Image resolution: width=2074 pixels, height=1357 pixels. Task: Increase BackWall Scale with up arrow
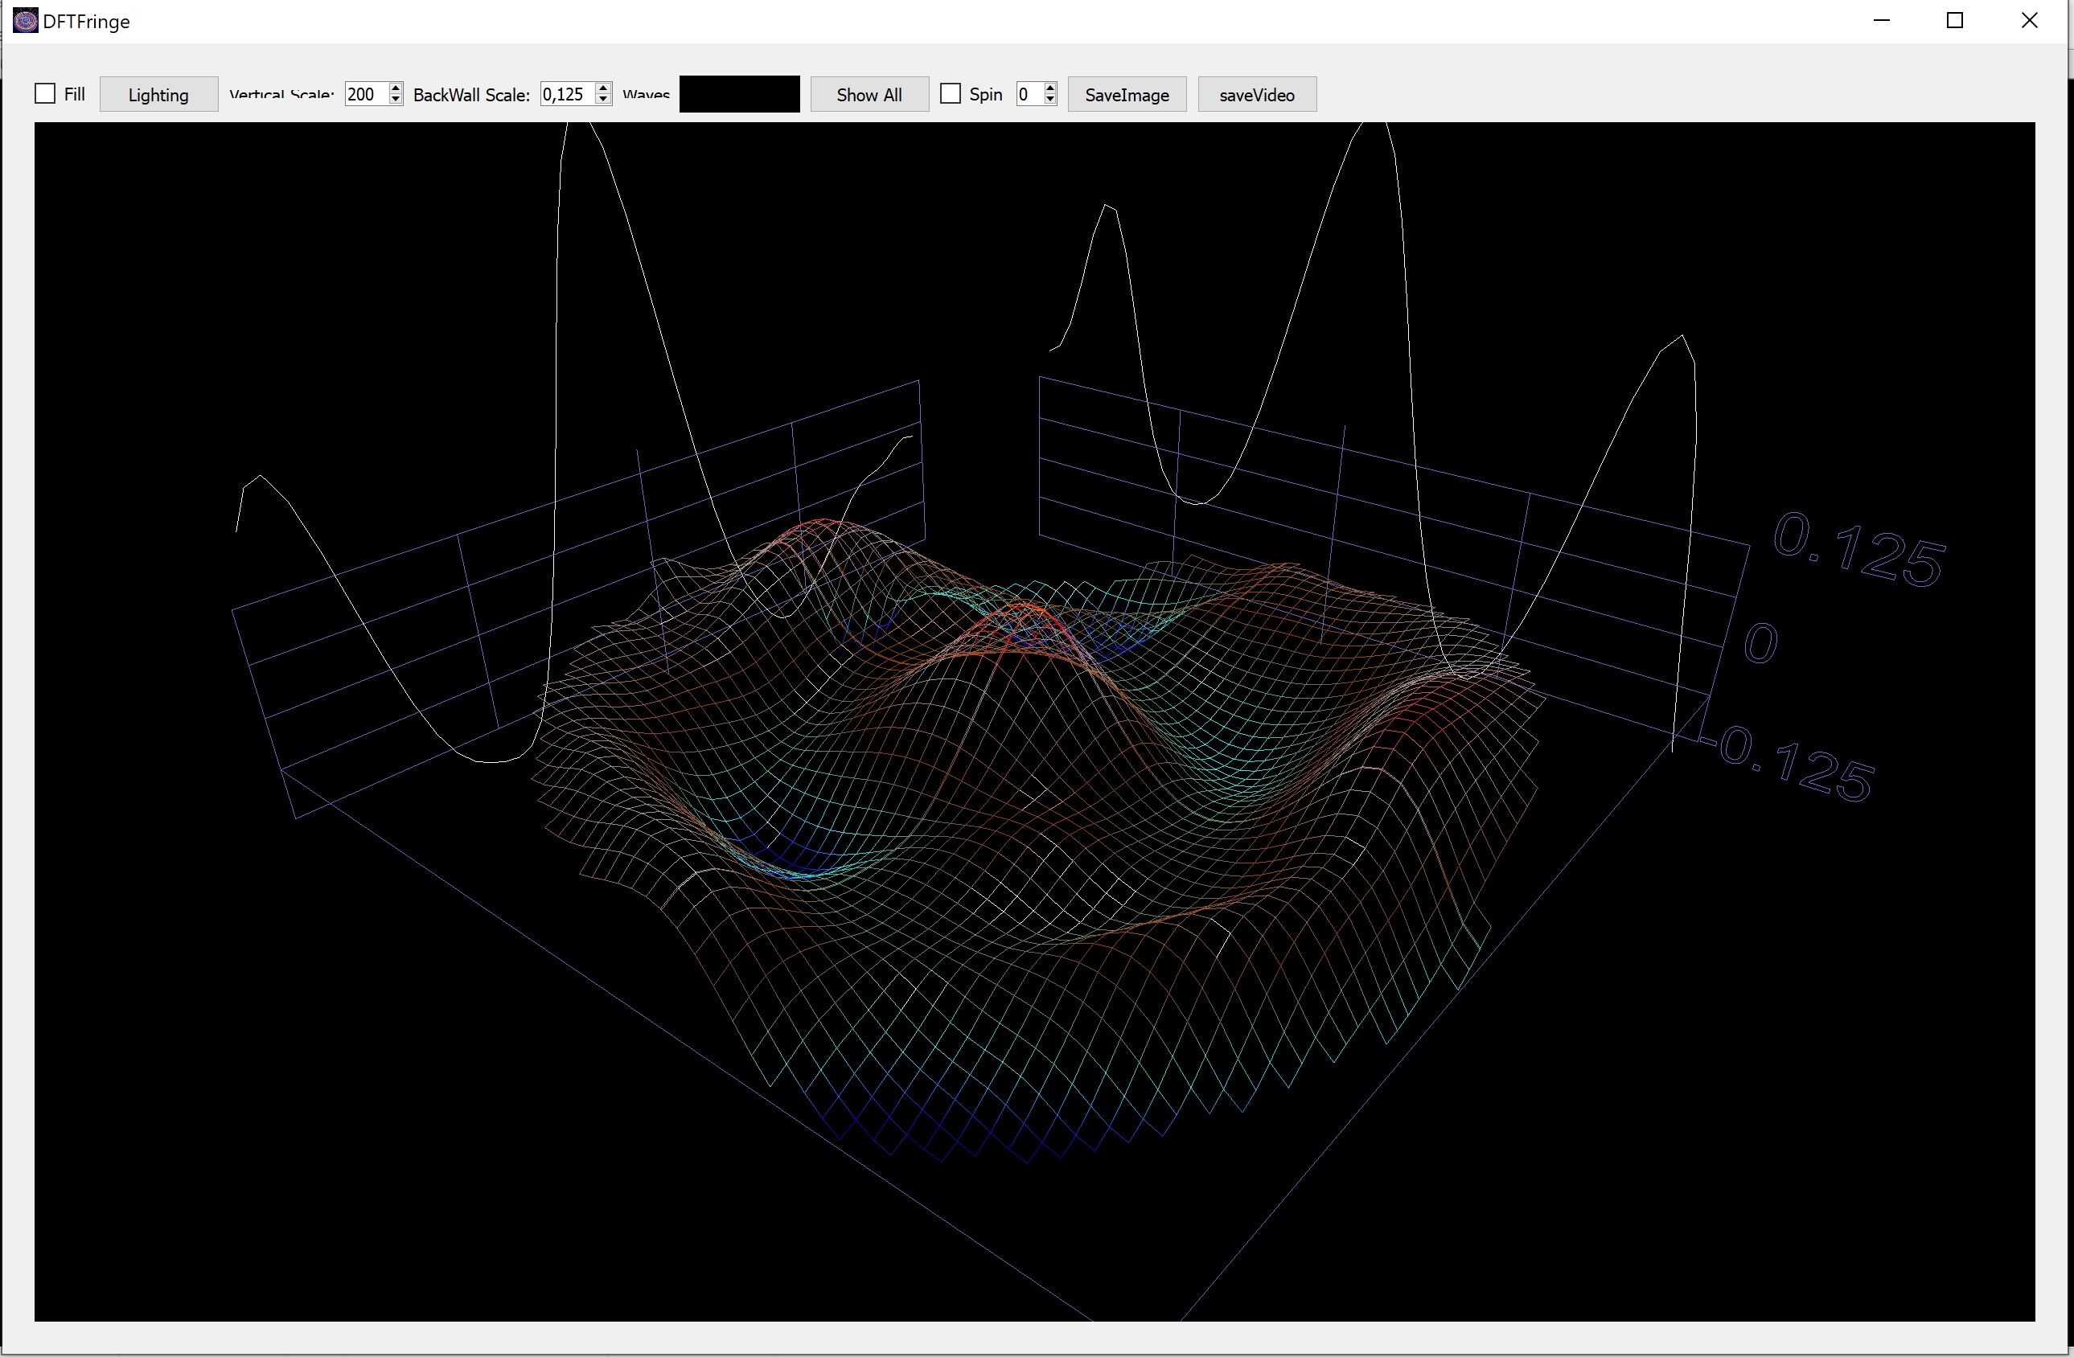[x=604, y=88]
